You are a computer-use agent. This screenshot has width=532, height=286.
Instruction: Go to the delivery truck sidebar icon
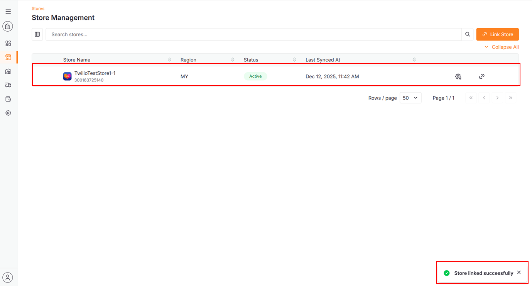click(8, 85)
